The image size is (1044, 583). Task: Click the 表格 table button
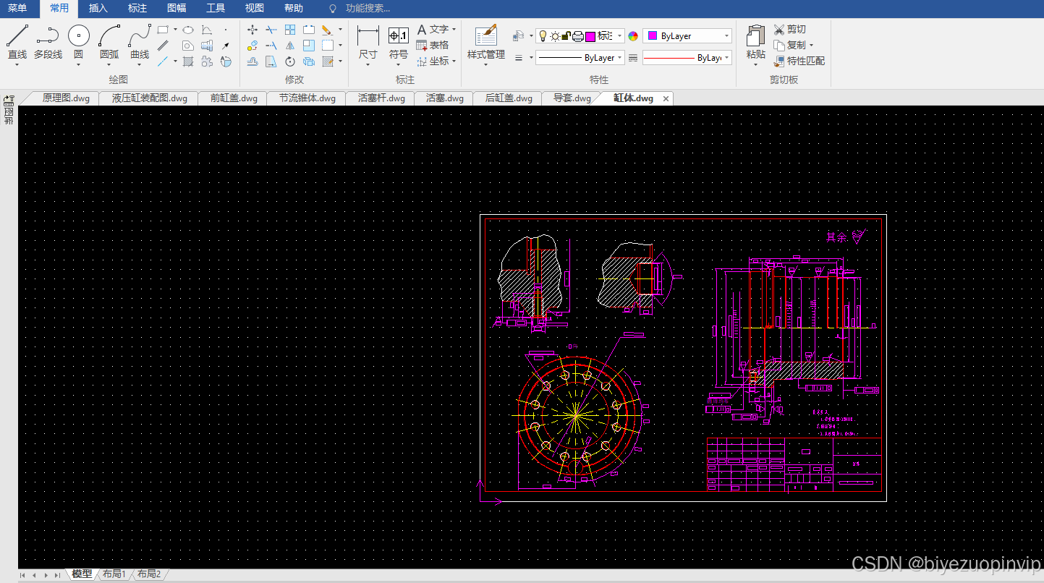tap(433, 45)
